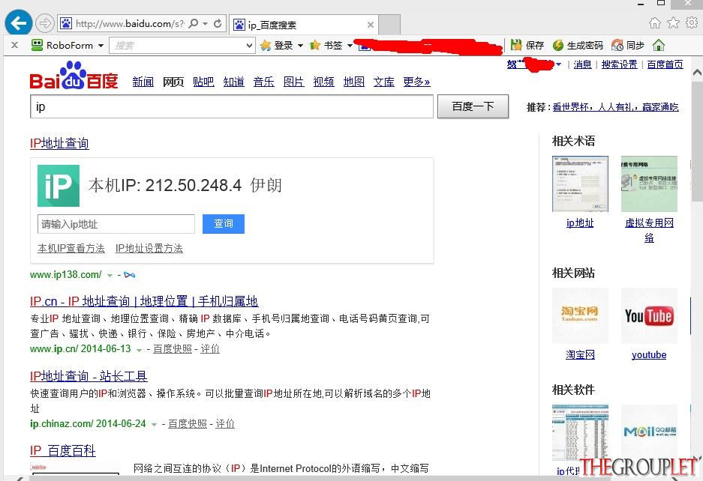Click the blue icon after www.ip138.com
703x481 pixels.
130,275
